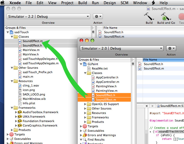
Task: Expand the sadiTouch Products group
Action: (x=12, y=130)
